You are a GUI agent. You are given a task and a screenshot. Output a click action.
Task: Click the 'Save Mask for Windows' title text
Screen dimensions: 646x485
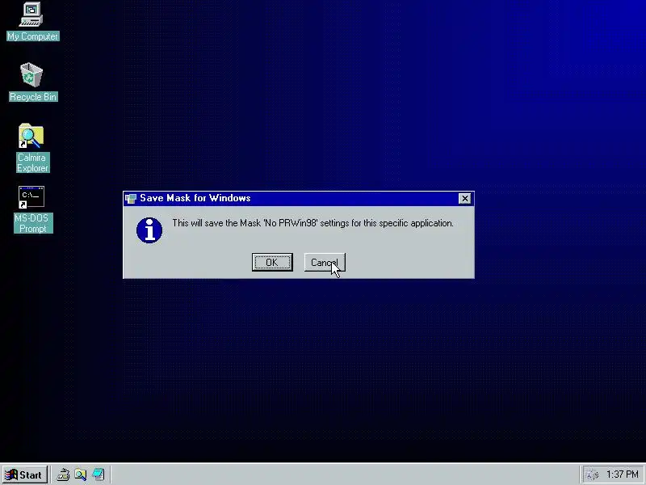pyautogui.click(x=195, y=198)
